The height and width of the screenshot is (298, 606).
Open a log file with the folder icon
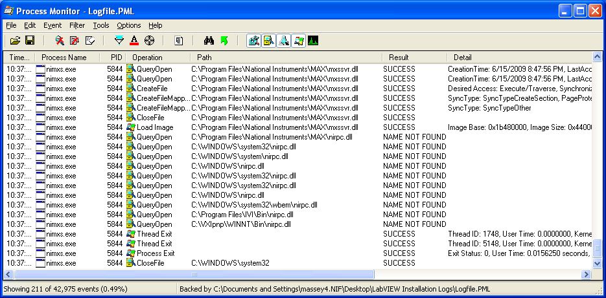click(15, 41)
